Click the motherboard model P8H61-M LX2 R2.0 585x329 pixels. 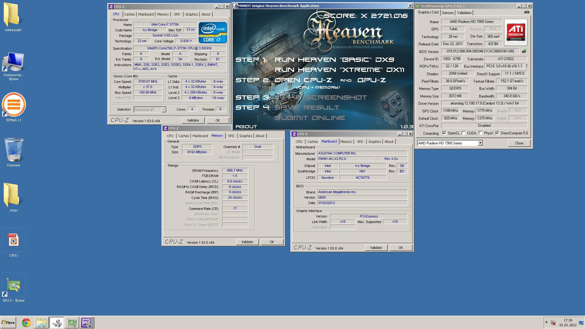click(346, 159)
